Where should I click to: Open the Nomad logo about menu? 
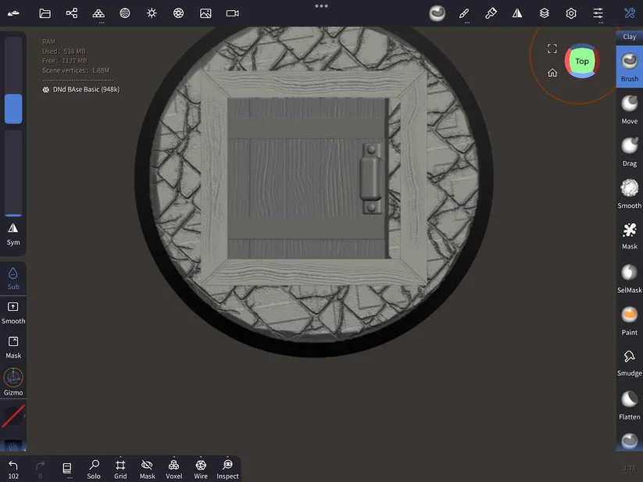[x=13, y=13]
